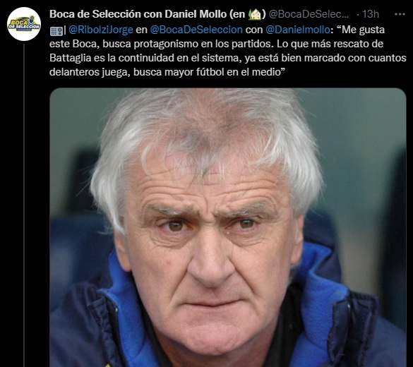Image resolution: width=413 pixels, height=367 pixels.
Task: Open the photo of the white-haired man
Action: [228, 227]
